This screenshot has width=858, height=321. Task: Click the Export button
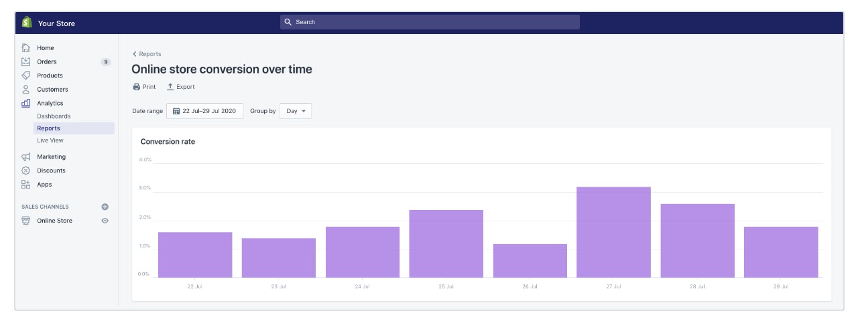(181, 87)
